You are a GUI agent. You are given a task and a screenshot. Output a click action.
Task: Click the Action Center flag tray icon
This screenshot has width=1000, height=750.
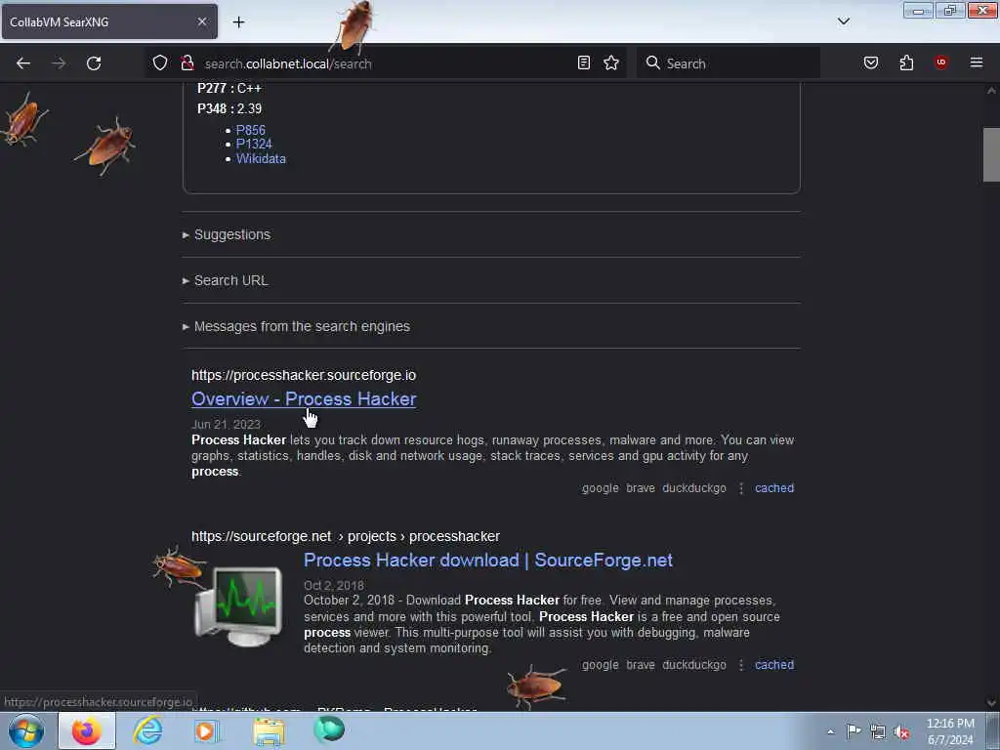tap(854, 731)
